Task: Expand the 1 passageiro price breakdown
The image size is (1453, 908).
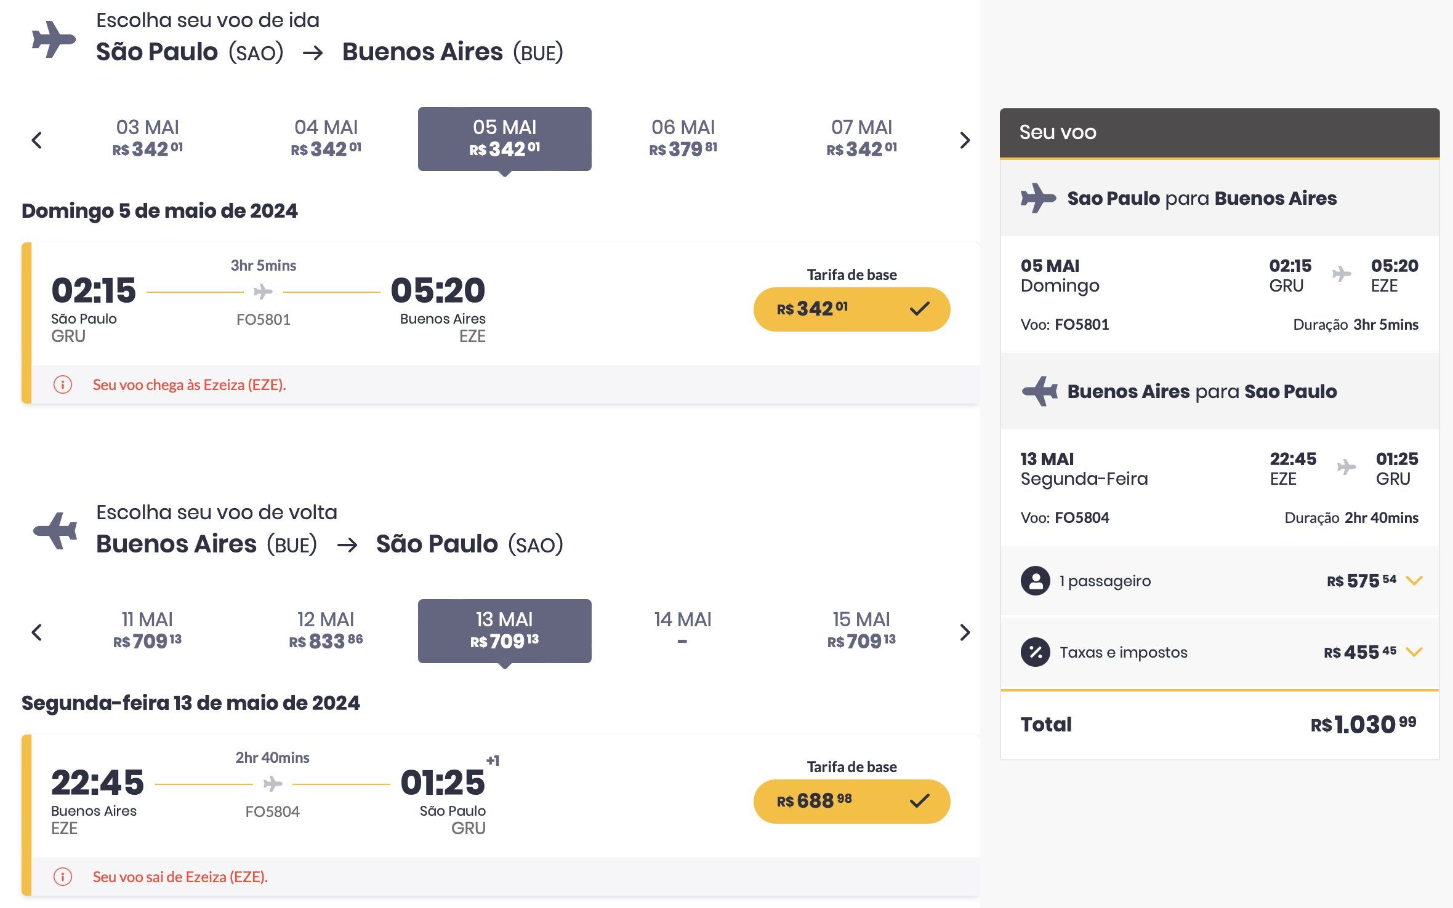Action: click(1414, 581)
